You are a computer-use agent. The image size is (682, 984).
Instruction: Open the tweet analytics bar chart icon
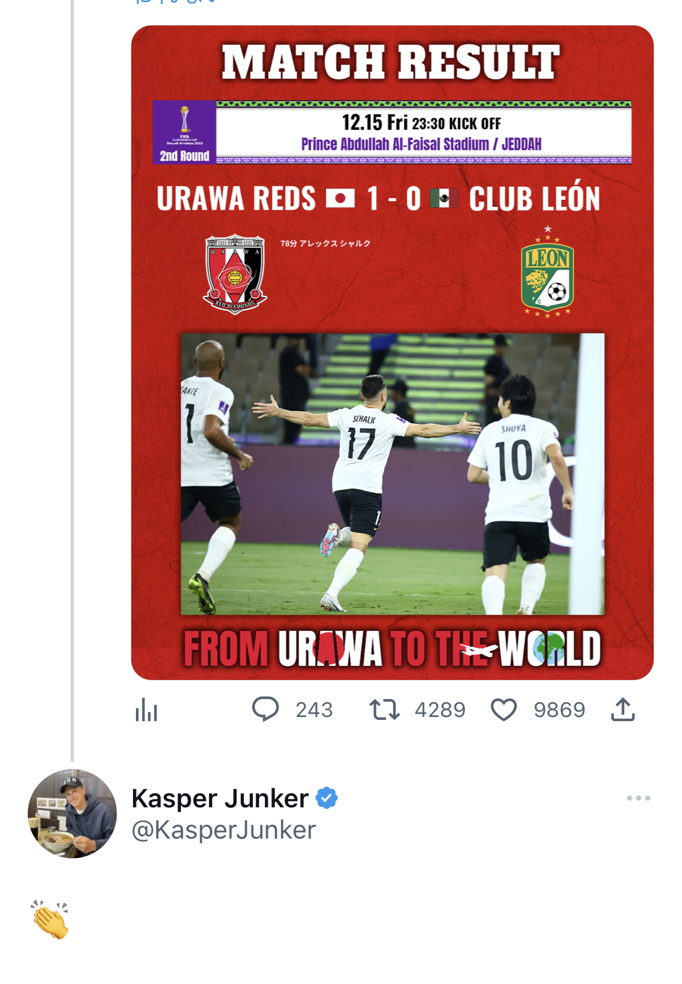click(146, 709)
